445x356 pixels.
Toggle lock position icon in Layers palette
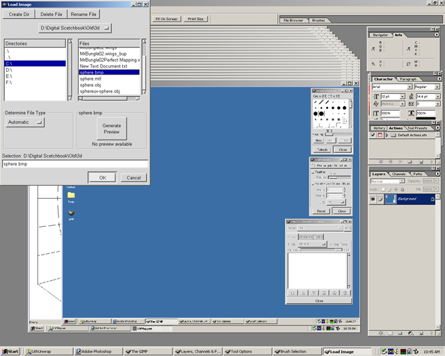tap(396, 189)
